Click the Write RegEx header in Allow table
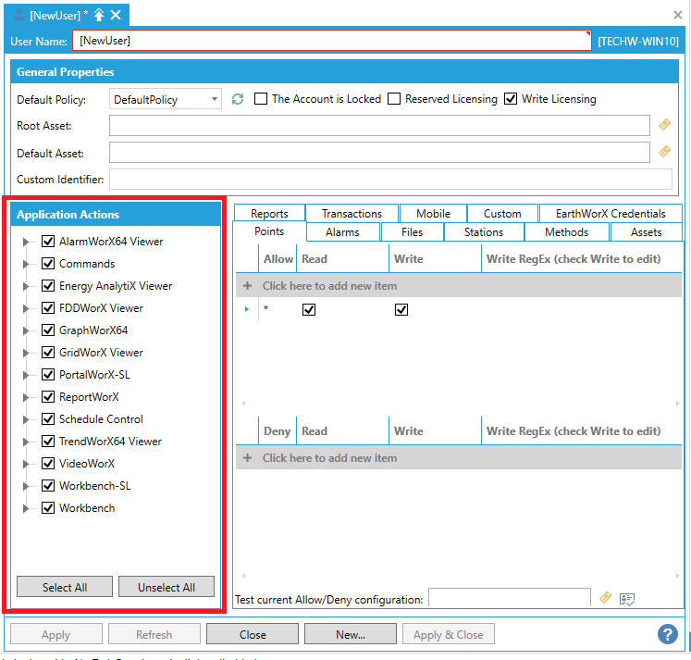 coord(574,259)
